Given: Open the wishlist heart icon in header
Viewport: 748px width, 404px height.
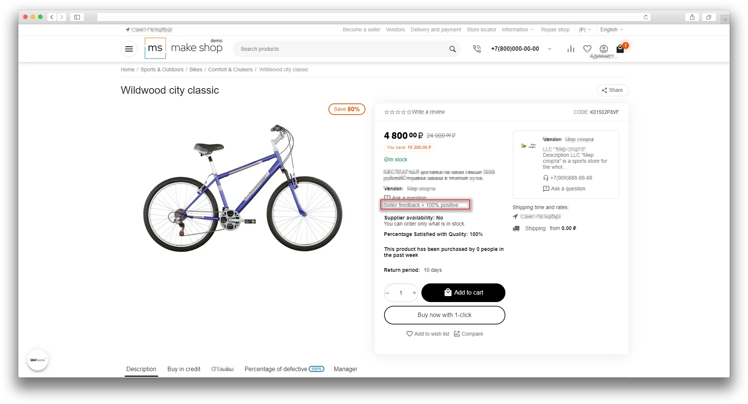Looking at the screenshot, I should pyautogui.click(x=587, y=49).
